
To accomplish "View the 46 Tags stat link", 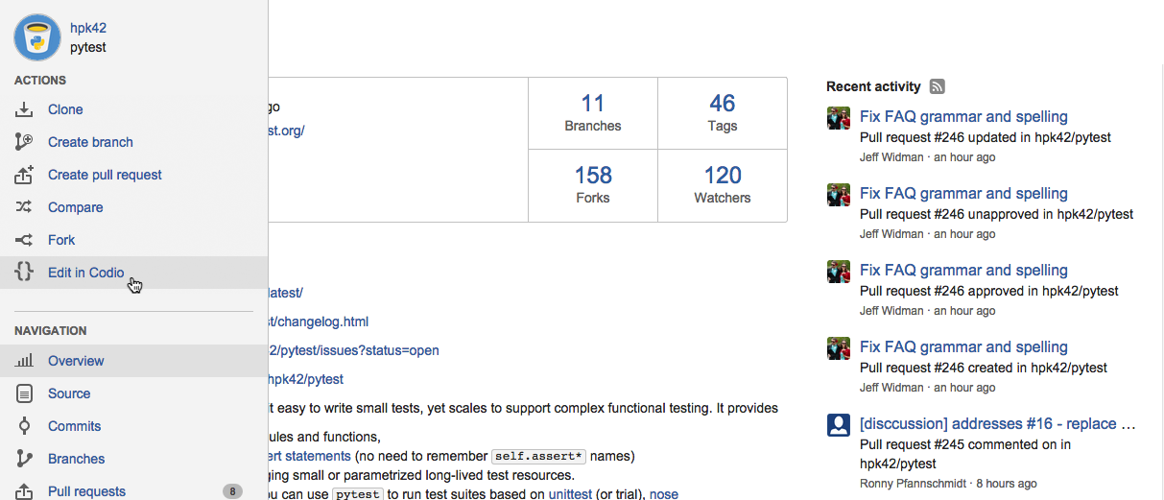I will (722, 112).
